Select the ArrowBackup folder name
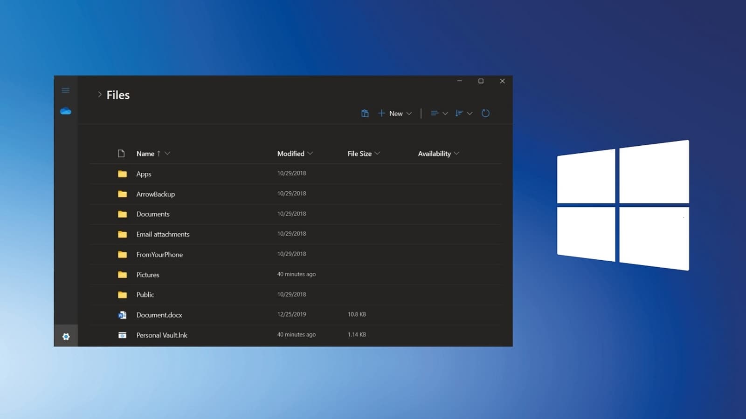This screenshot has height=419, width=746. [x=156, y=194]
